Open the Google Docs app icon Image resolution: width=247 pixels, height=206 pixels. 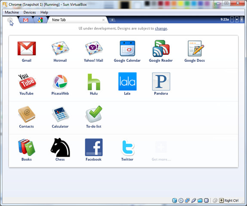(x=196, y=48)
